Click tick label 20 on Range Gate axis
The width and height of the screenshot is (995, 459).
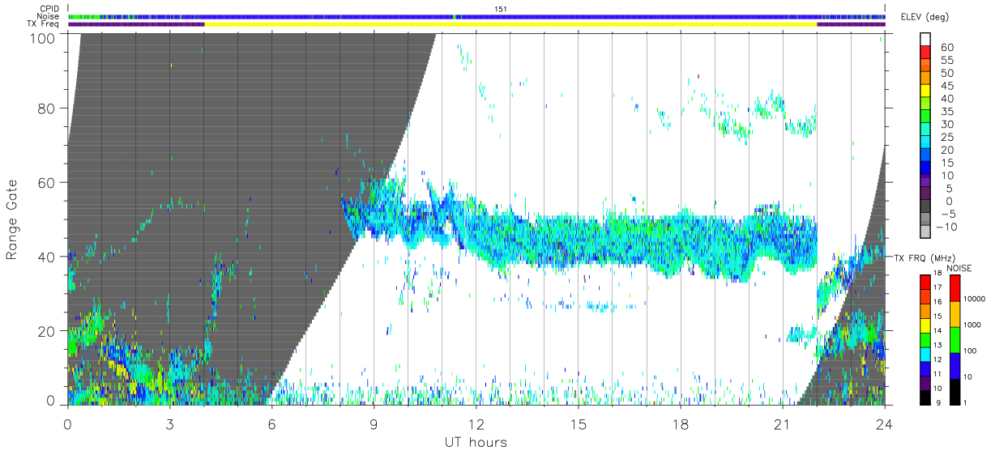46,331
